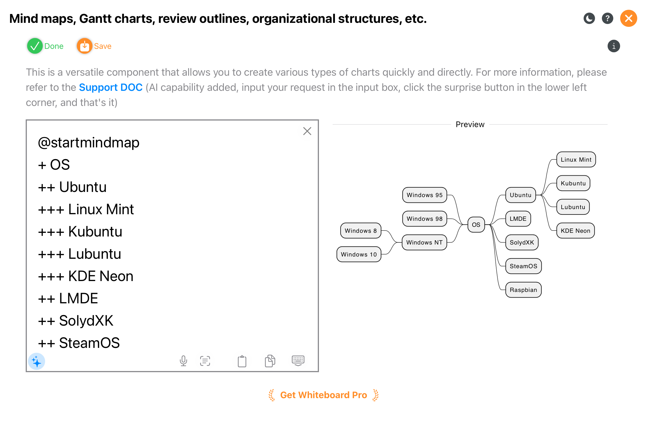Click the copy documents icon
The width and height of the screenshot is (647, 425).
point(270,361)
